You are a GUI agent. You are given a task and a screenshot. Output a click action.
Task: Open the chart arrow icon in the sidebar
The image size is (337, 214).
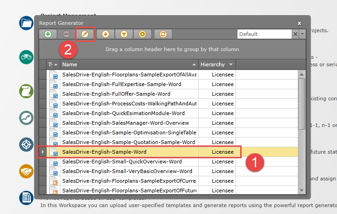tap(26, 118)
